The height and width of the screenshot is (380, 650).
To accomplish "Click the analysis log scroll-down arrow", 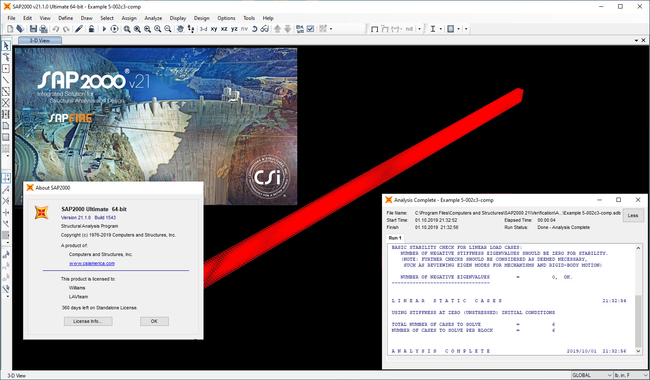I will pos(638,351).
